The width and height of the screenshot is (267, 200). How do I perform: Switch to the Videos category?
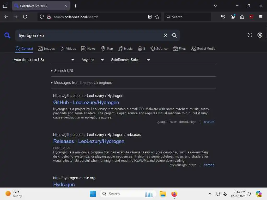[68, 49]
